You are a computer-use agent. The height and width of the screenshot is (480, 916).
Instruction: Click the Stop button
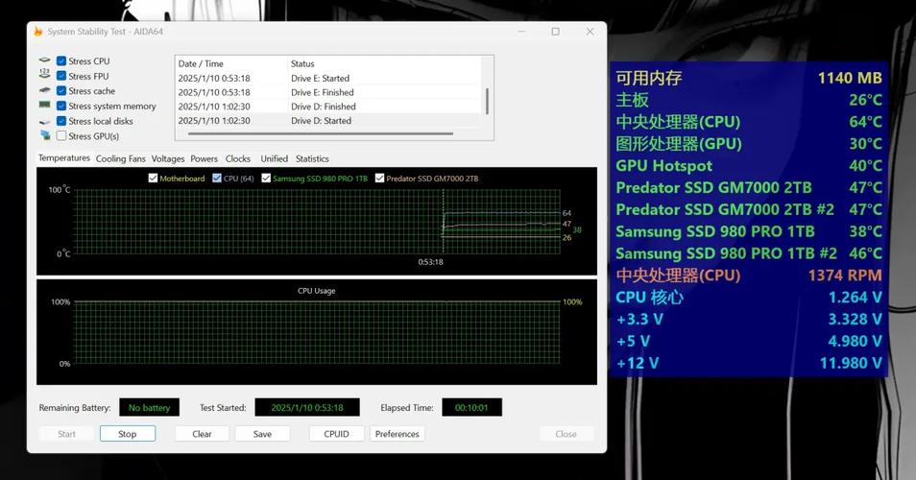coord(128,434)
